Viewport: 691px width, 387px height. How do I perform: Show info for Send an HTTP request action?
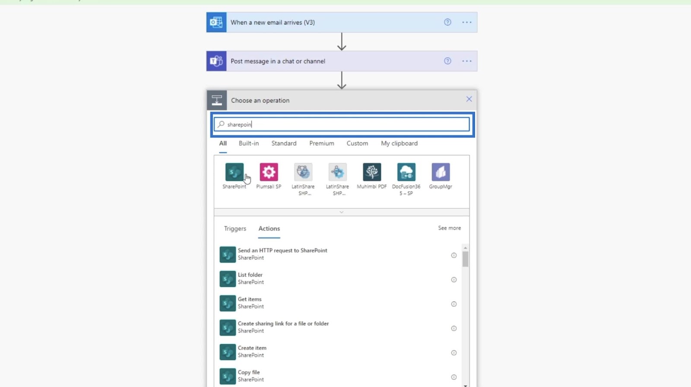(x=454, y=256)
